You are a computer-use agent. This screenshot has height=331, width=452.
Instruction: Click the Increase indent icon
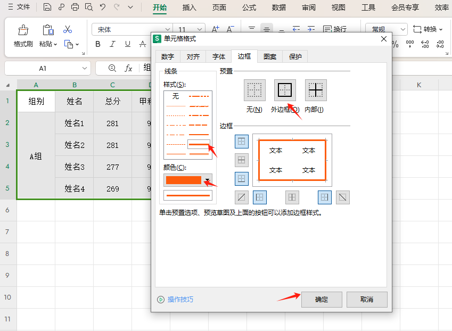[311, 29]
